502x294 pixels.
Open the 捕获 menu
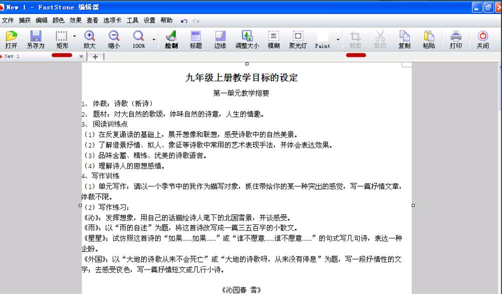tap(25, 21)
